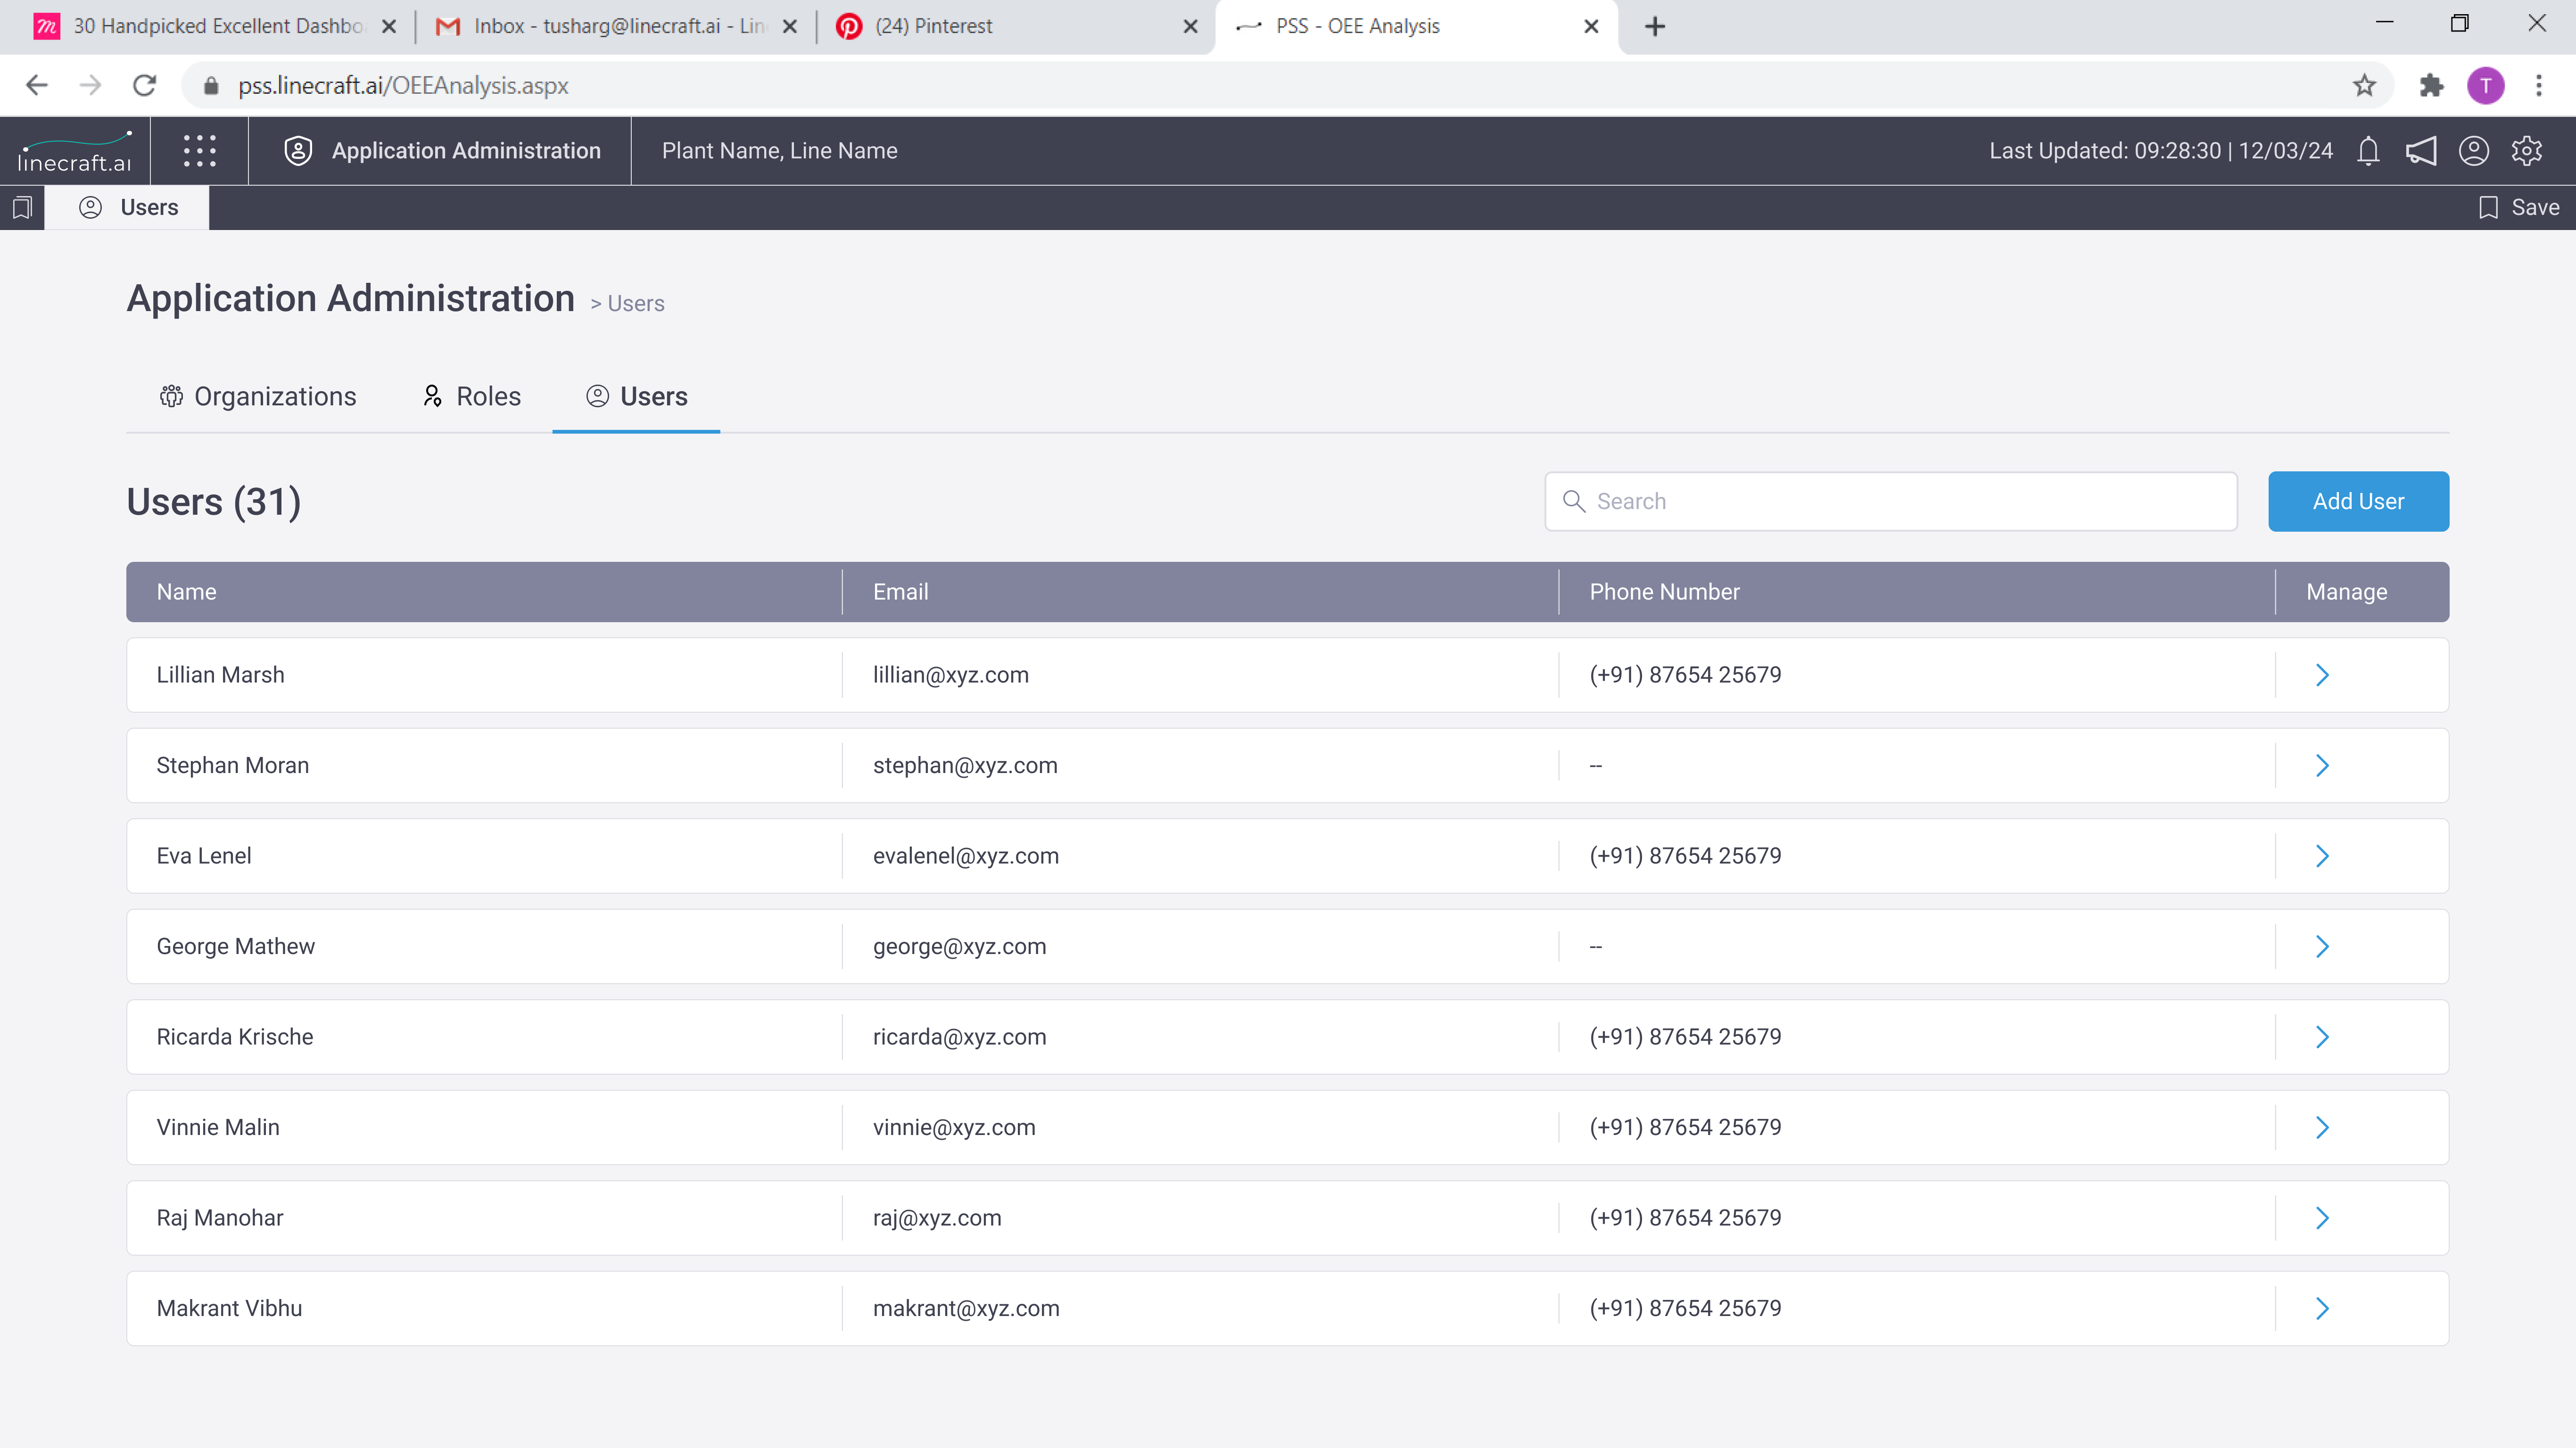Switch to the Organizations tab
This screenshot has width=2576, height=1448.
click(258, 397)
